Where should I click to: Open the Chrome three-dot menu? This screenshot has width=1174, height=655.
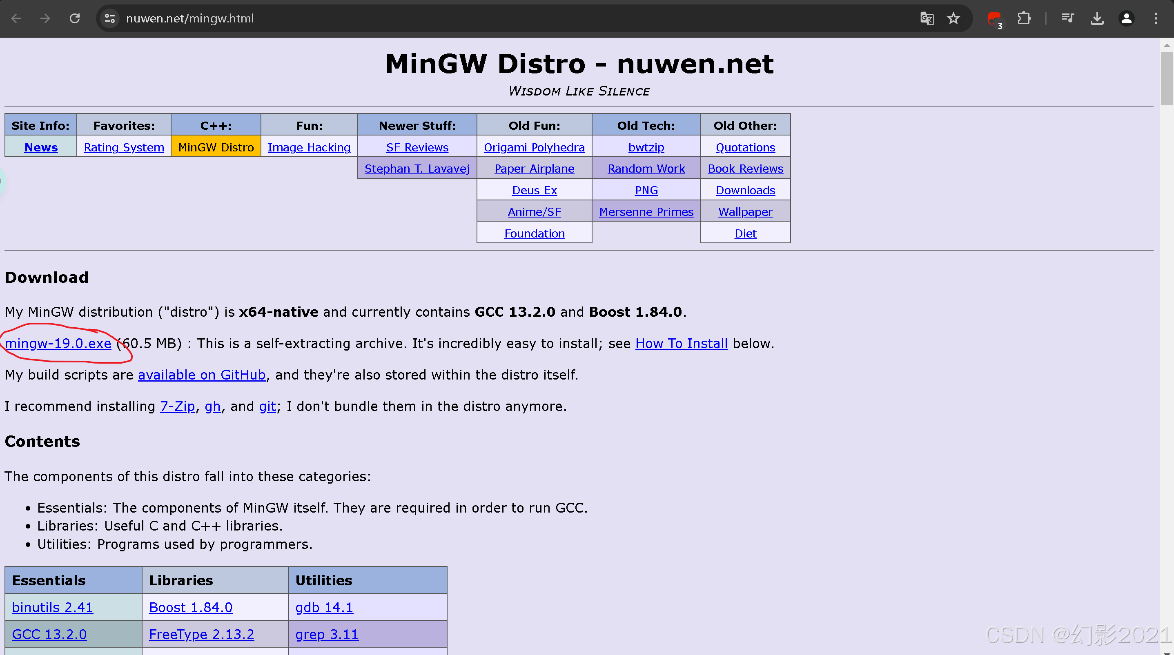(1156, 19)
